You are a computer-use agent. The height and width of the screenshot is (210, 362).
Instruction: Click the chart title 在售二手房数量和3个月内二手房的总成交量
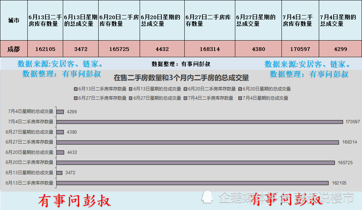coord(181,78)
